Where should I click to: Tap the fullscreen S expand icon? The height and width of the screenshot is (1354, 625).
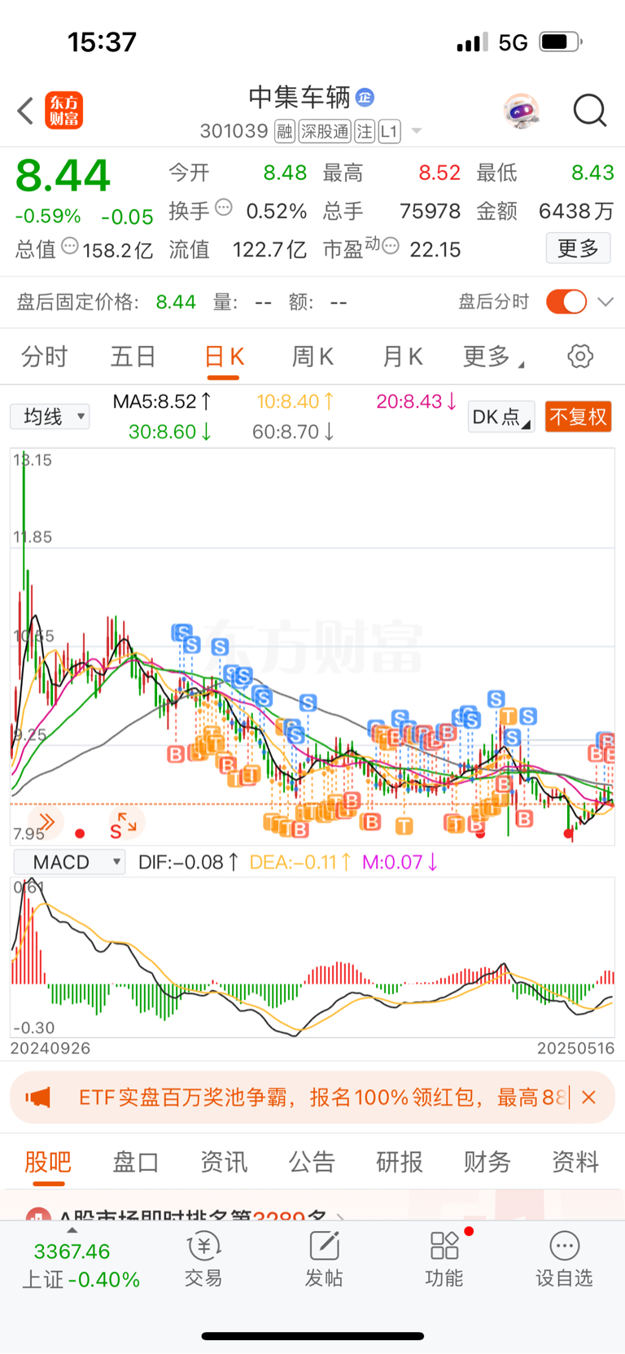pyautogui.click(x=125, y=825)
